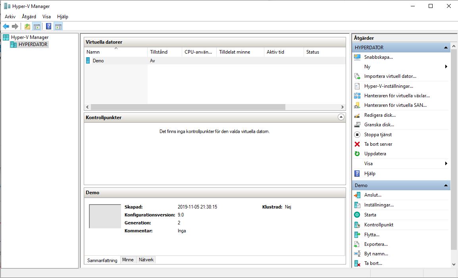This screenshot has width=458, height=278.
Task: Open the Visa menu in menu bar
Action: [46, 17]
